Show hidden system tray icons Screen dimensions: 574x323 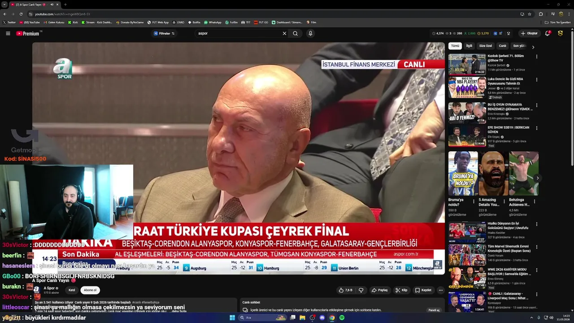point(531,318)
